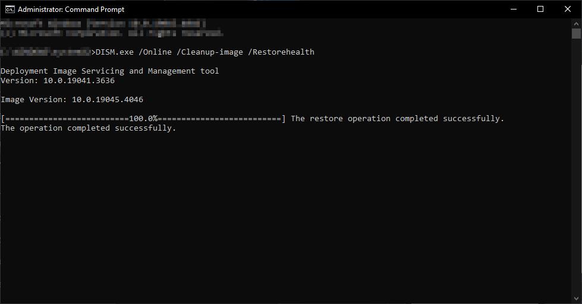
Task: Click the 'Image Version: 10.0.19045.4046' line
Action: coord(72,100)
